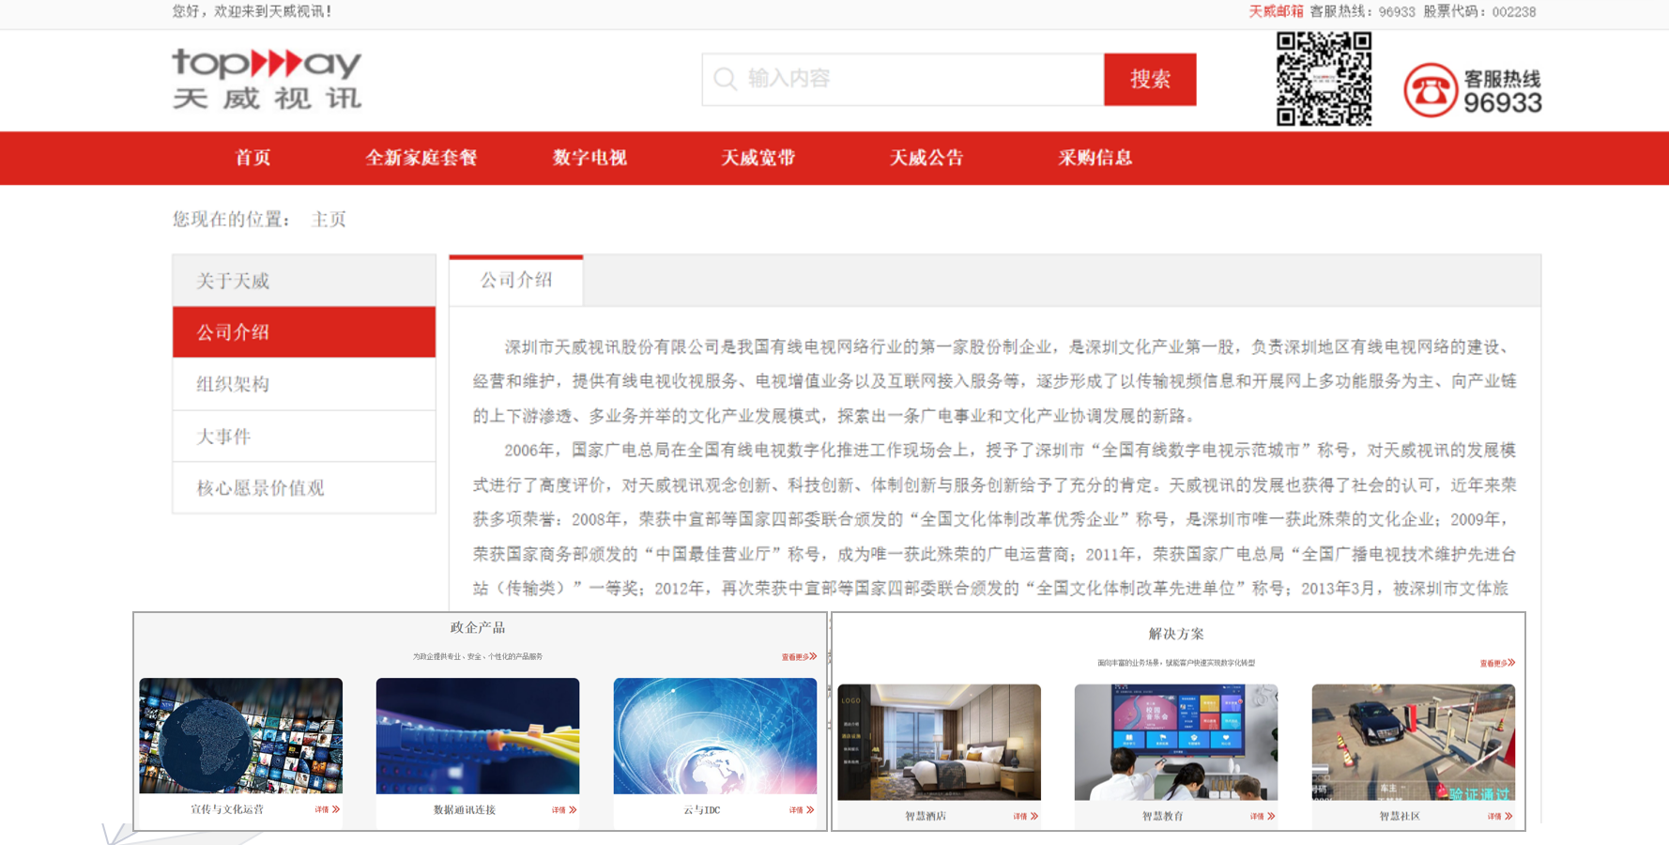
Task: Click the 智慧酒店 card title
Action: (926, 816)
